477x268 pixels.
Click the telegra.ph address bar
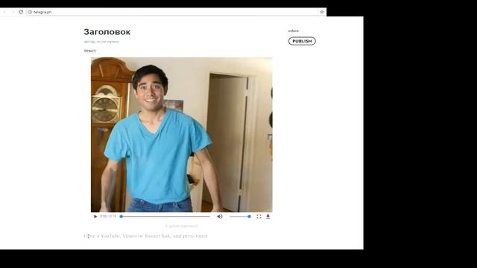pos(176,12)
